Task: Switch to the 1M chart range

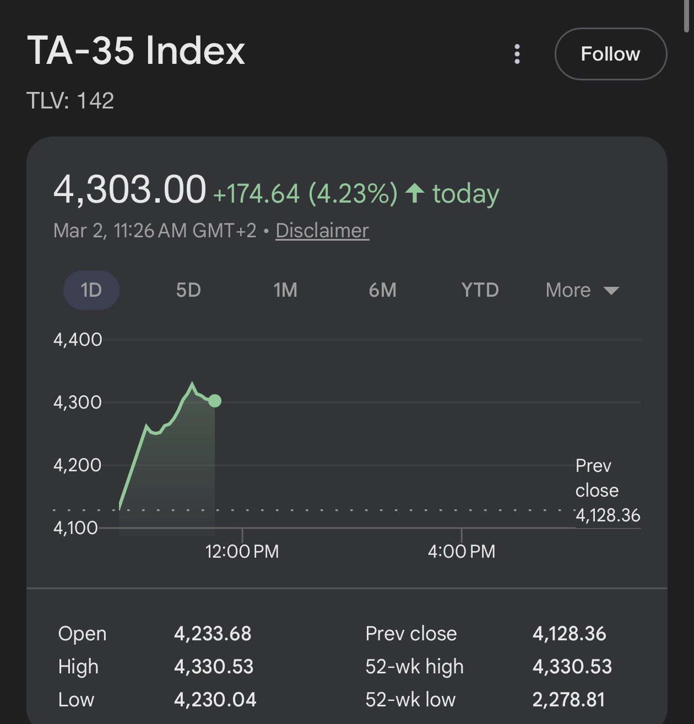Action: pyautogui.click(x=285, y=290)
